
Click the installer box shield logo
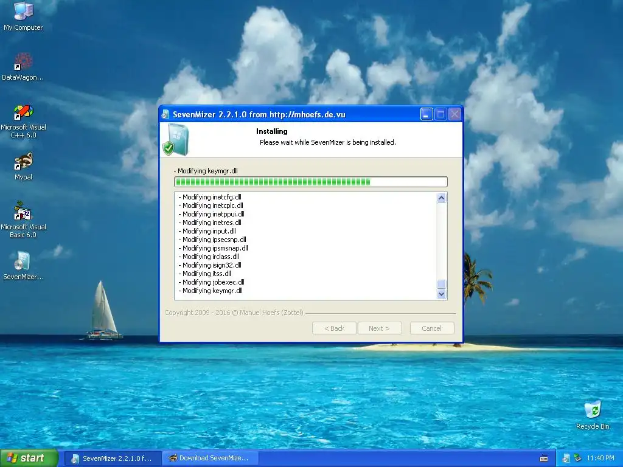(176, 139)
